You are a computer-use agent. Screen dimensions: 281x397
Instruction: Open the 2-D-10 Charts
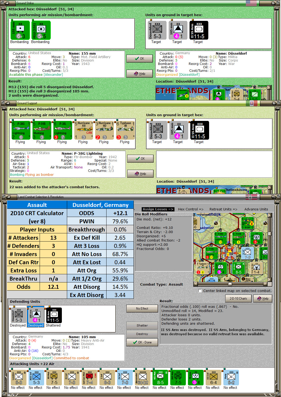coord(238,299)
